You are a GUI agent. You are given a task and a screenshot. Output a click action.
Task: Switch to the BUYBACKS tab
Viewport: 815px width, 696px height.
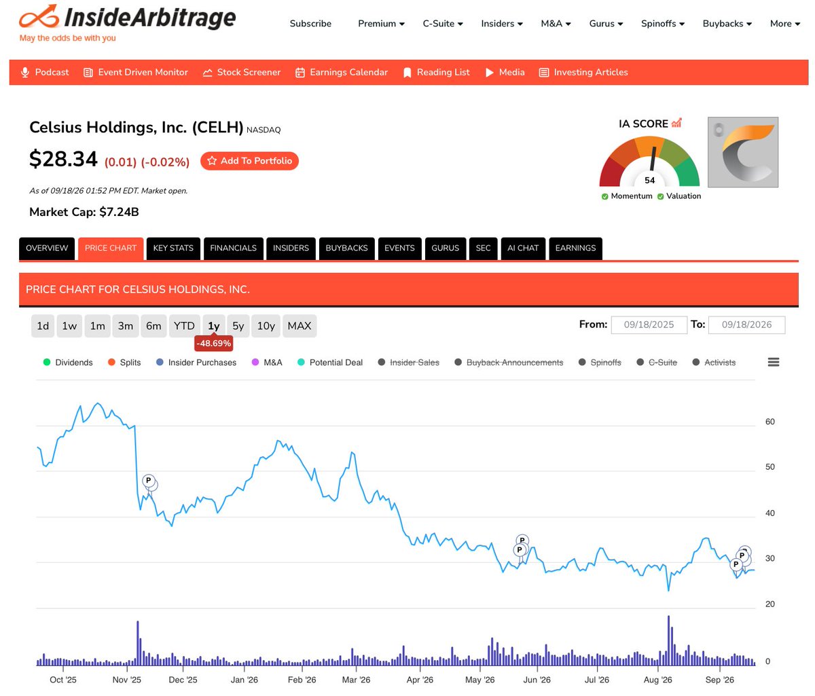pos(346,249)
